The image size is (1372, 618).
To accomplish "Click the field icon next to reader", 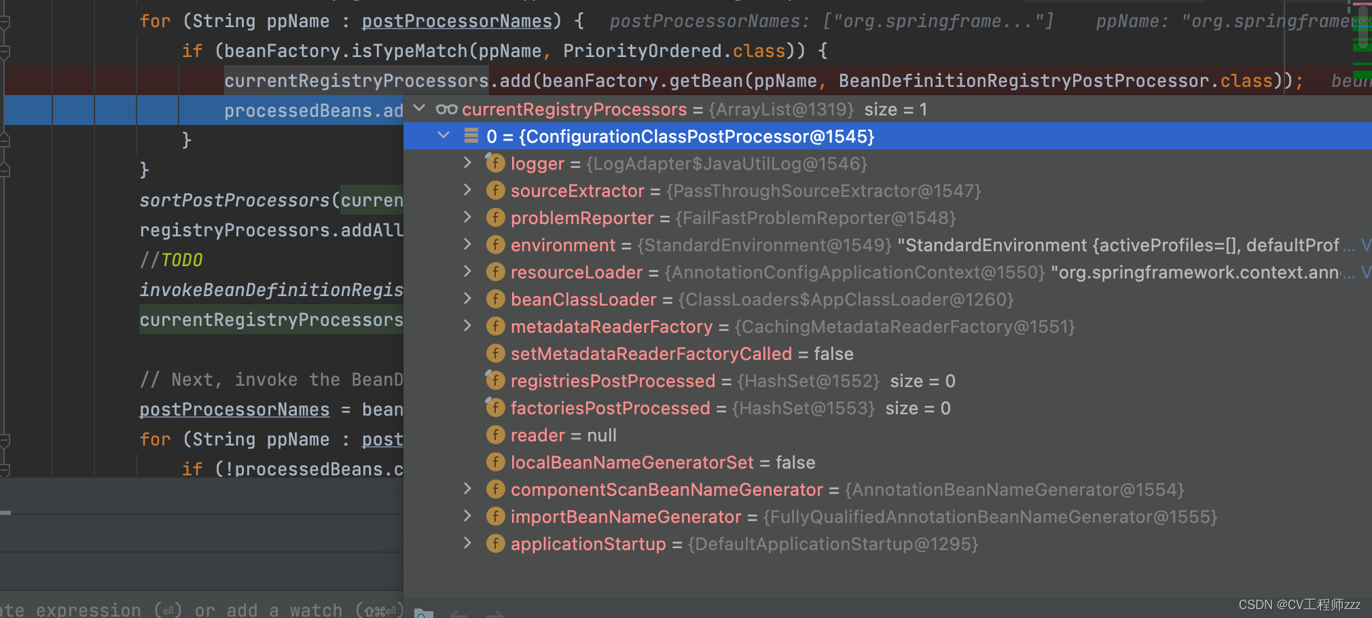I will click(495, 435).
